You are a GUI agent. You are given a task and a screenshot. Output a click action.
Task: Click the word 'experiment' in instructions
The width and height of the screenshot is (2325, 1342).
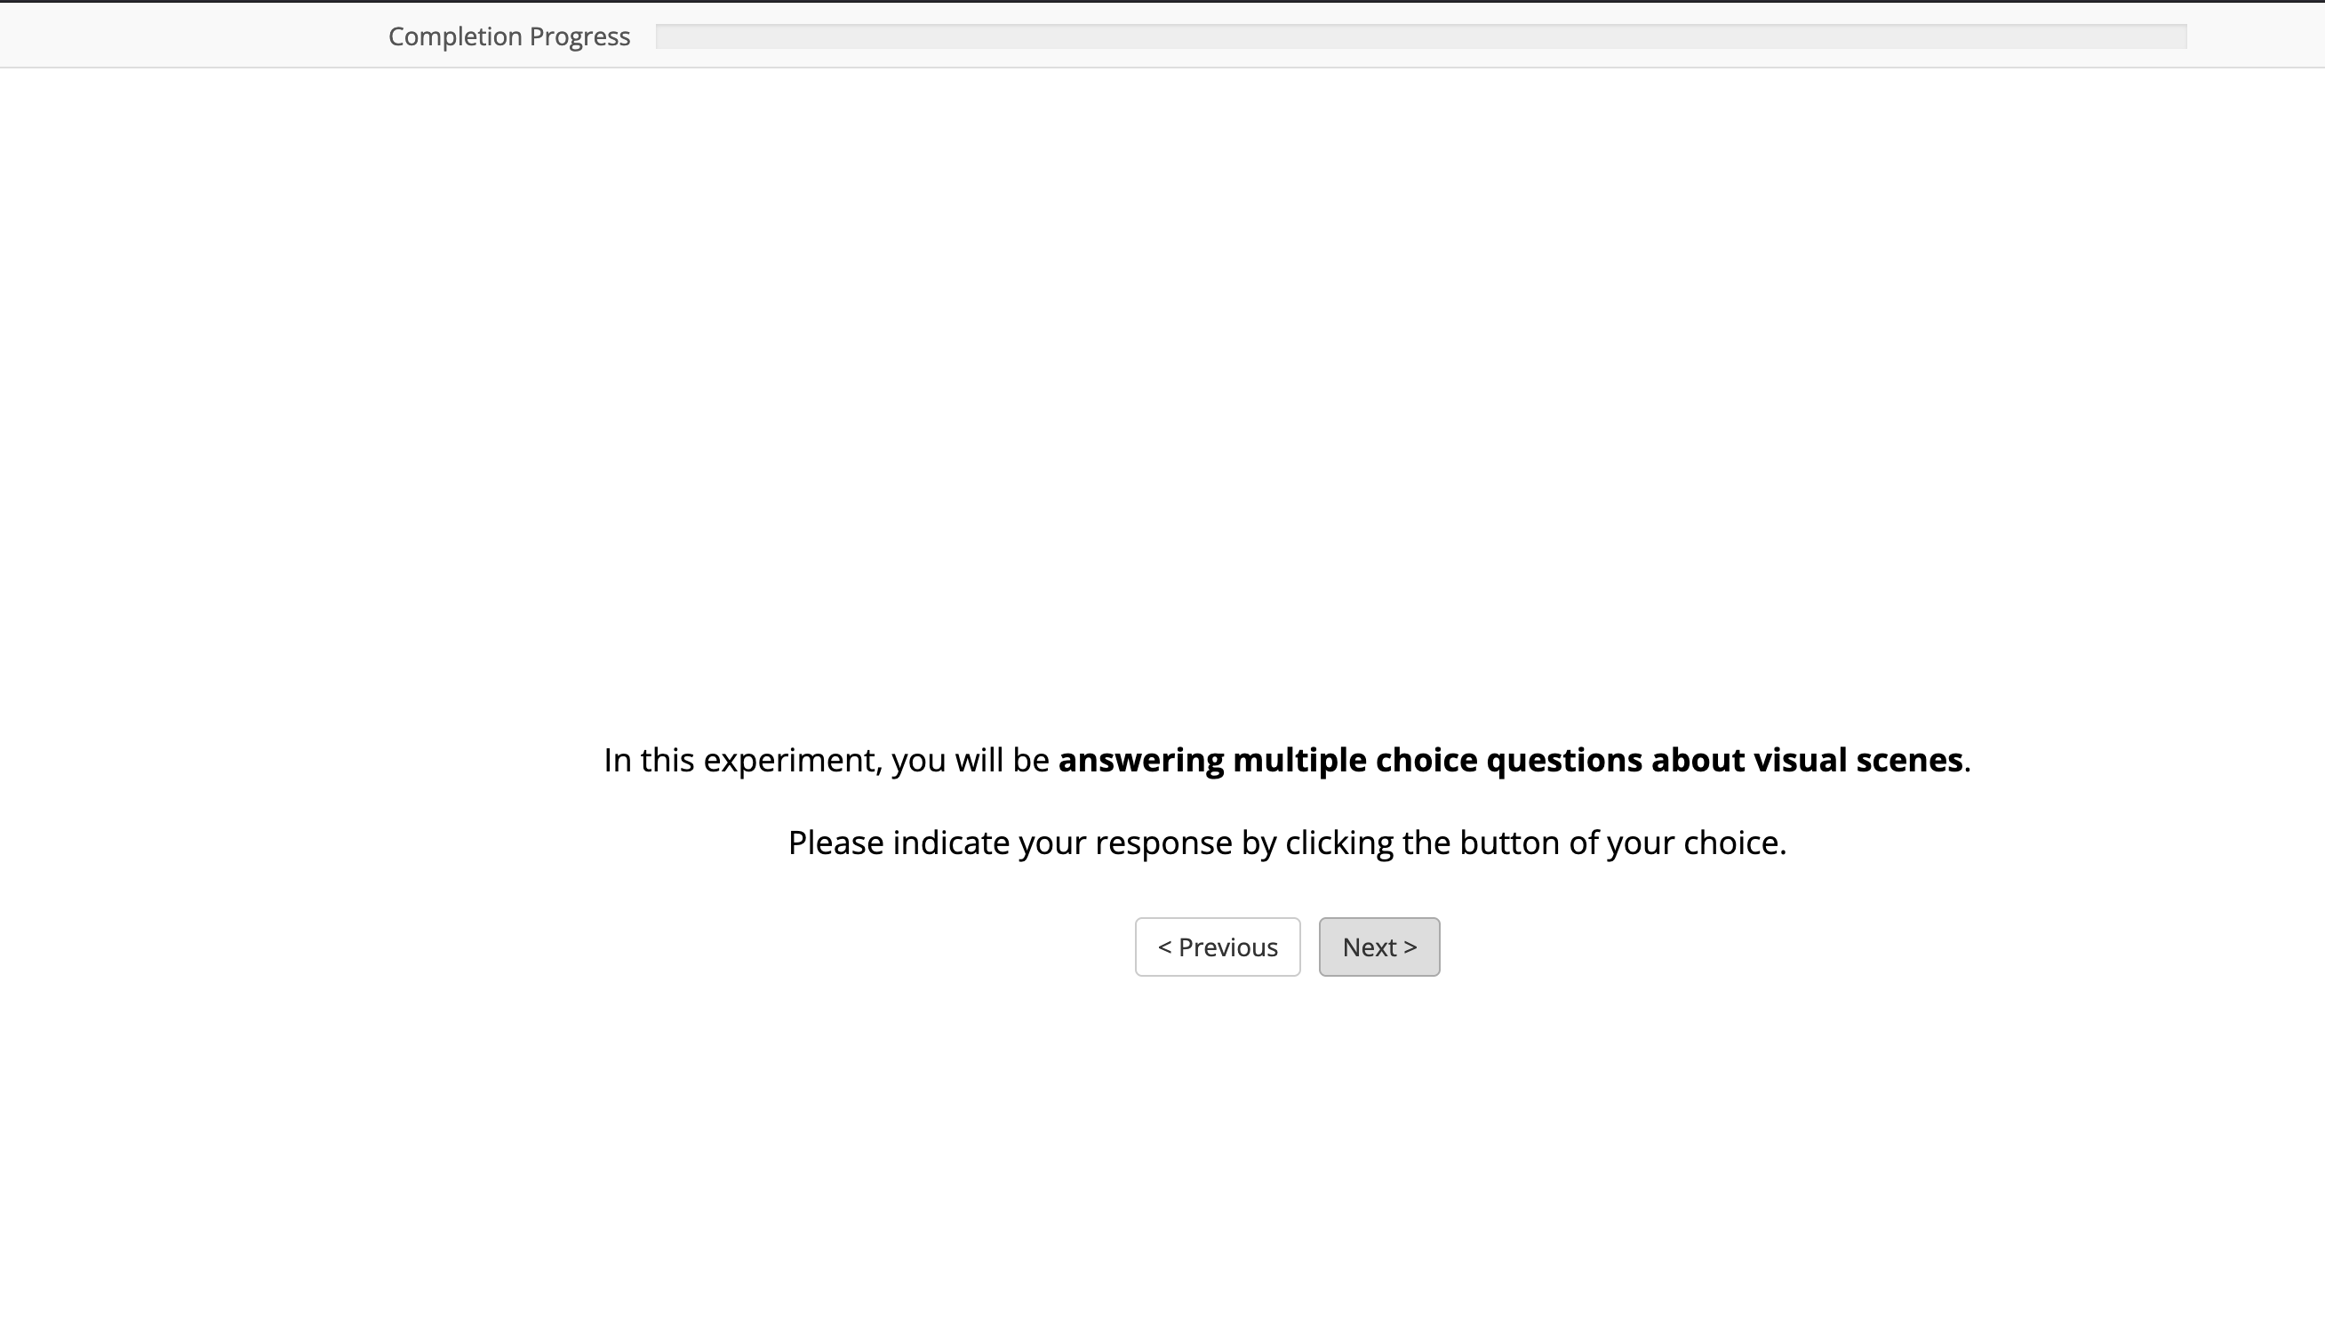[x=788, y=761]
